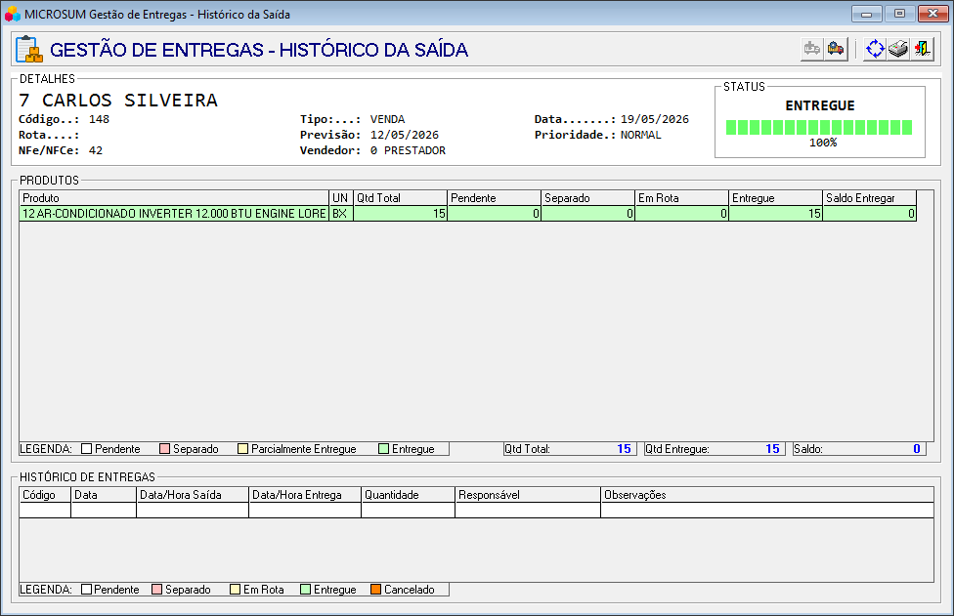Click the Qtd Total cell showing 15
The image size is (954, 616).
tap(400, 213)
